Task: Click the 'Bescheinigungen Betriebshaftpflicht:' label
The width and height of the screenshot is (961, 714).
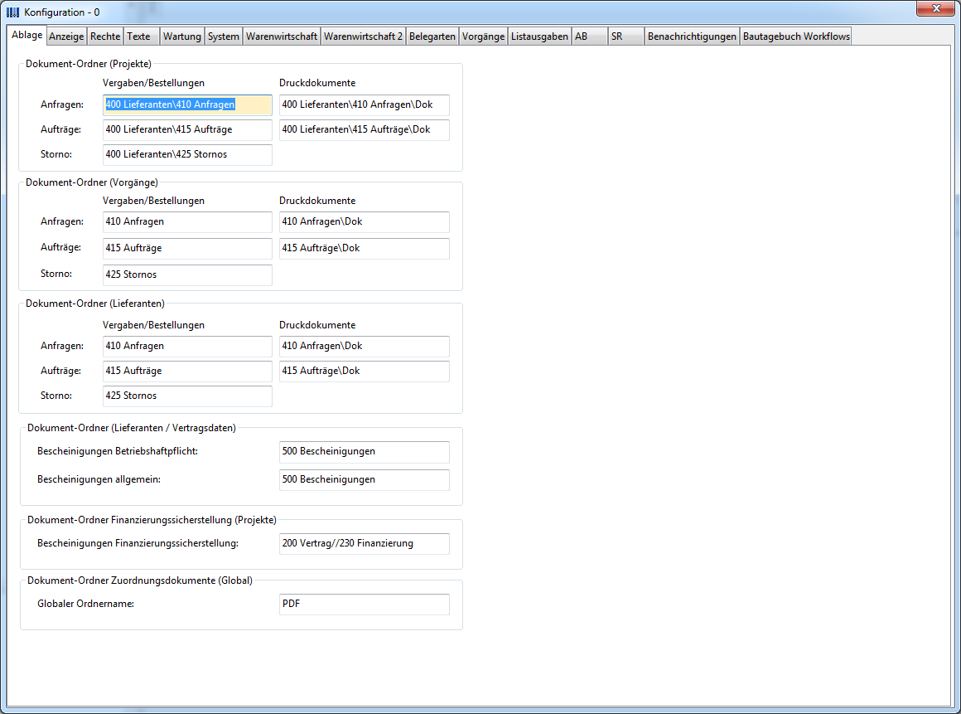Action: (118, 451)
